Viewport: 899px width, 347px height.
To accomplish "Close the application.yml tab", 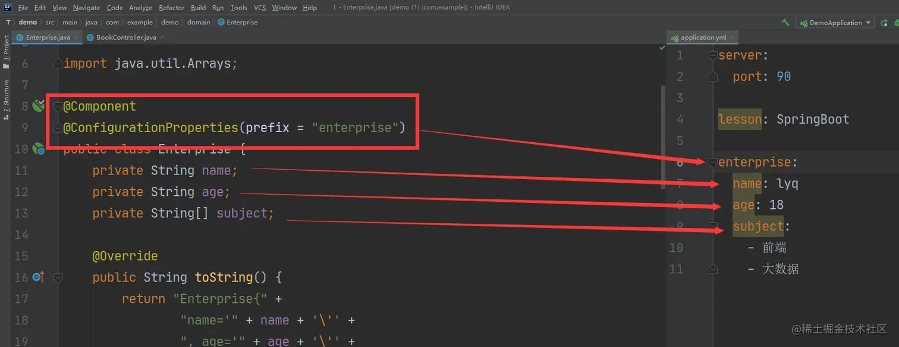I will click(x=732, y=37).
